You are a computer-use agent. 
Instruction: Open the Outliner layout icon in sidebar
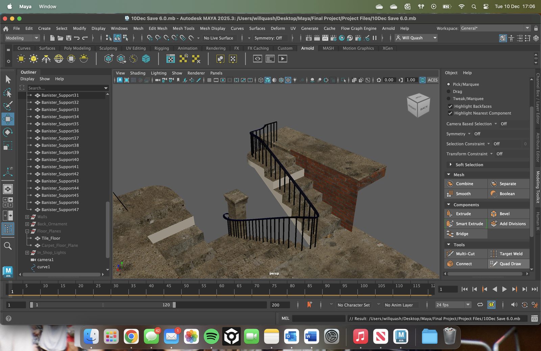pyautogui.click(x=8, y=229)
